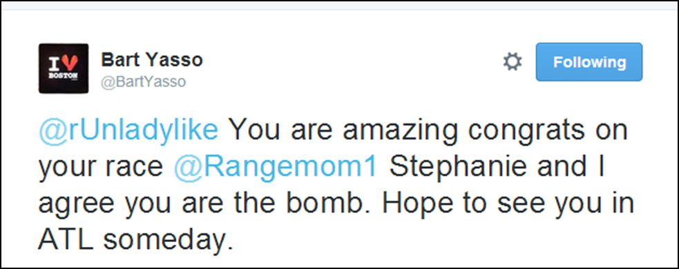
Task: Open the Bart Yasso profile name link
Action: coord(151,60)
